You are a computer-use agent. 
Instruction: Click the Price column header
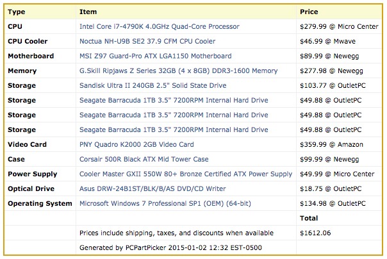tap(309, 12)
